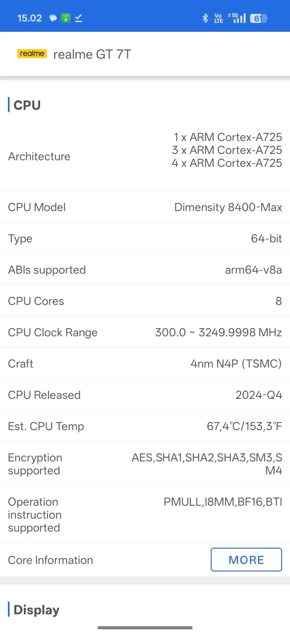Viewport: 290px width, 635px height.
Task: Tap the green app notification icon
Action: coord(66,18)
